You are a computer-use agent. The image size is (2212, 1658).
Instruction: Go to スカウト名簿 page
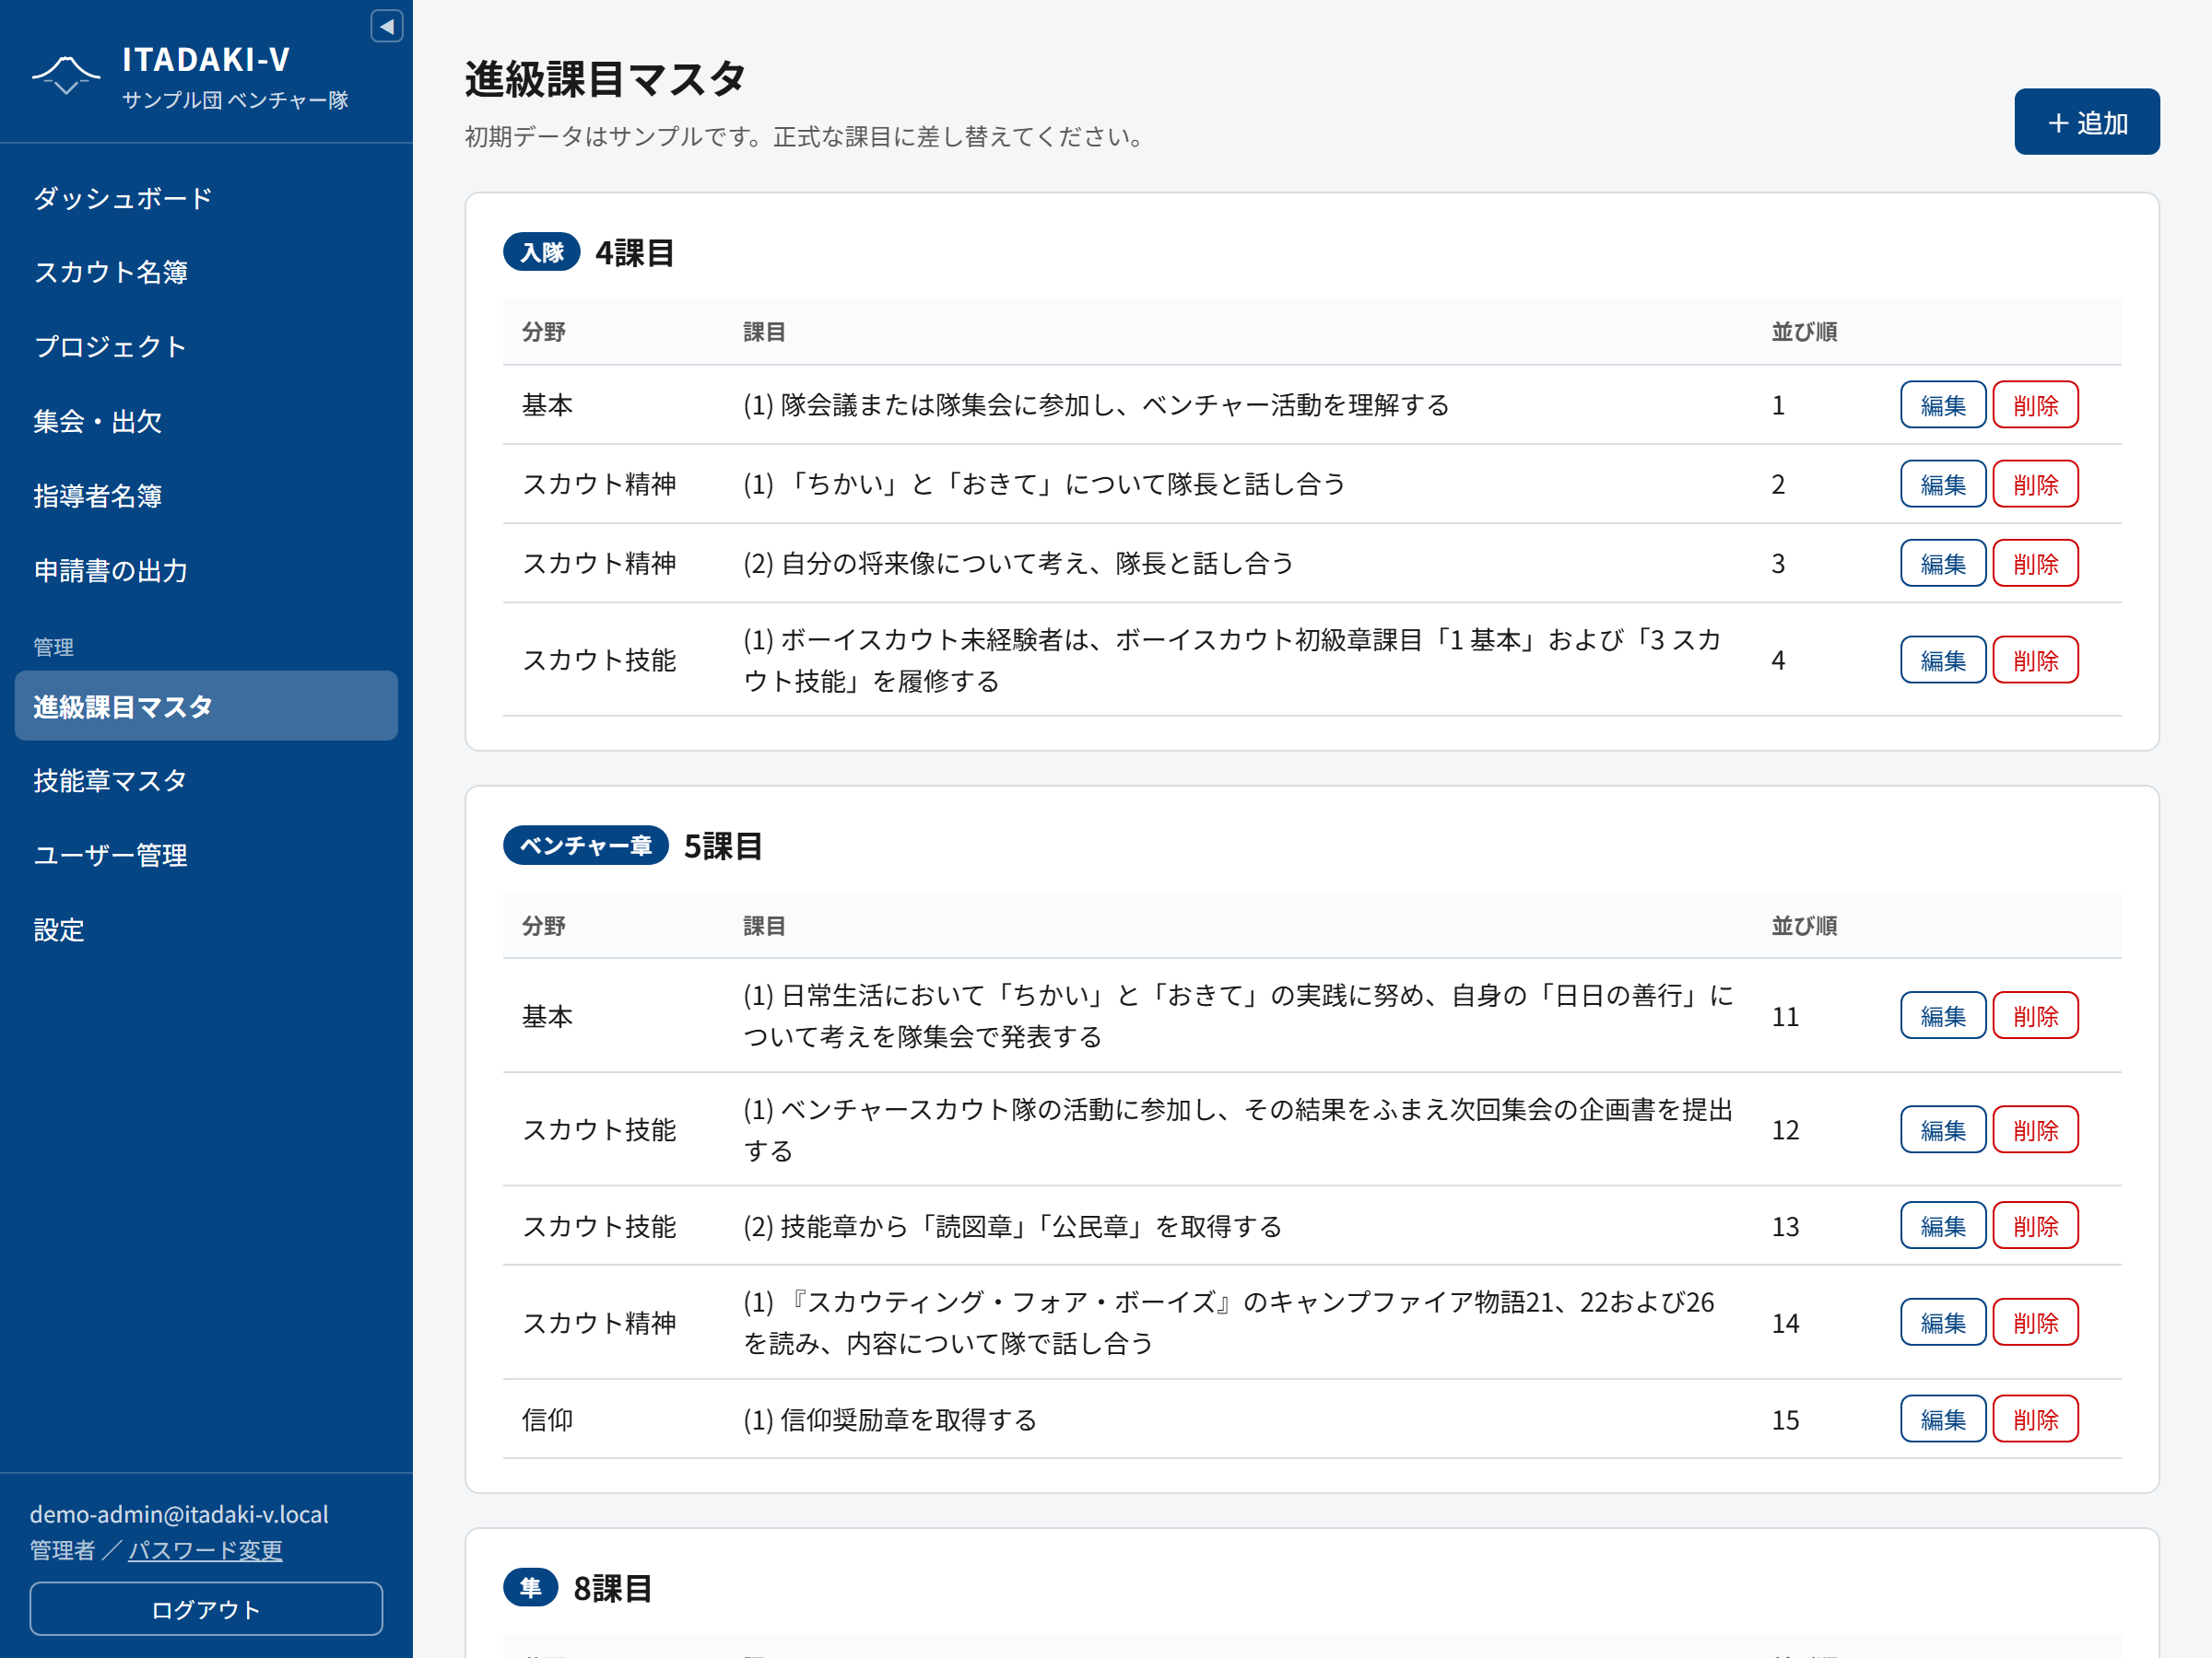click(x=206, y=272)
